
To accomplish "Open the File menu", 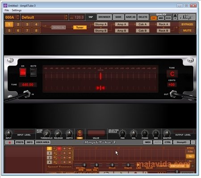I will [x=7, y=10].
